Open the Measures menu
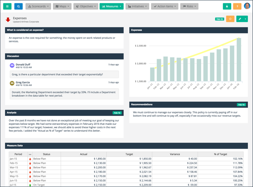Viewport: 253px width, 187px height. click(111, 6)
